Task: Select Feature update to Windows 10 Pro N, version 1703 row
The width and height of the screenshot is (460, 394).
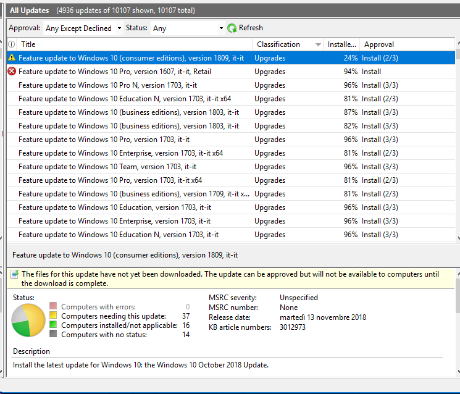Action: [x=231, y=85]
